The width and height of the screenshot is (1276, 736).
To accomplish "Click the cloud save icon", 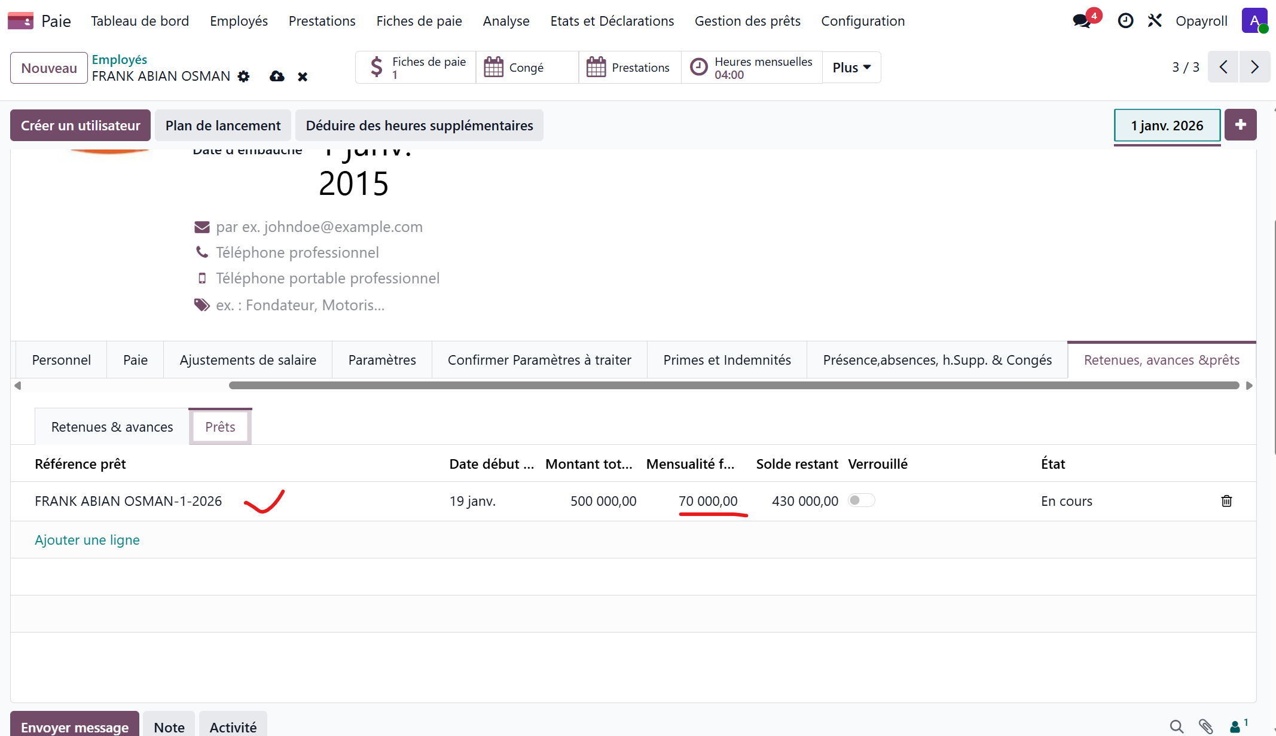I will 277,77.
